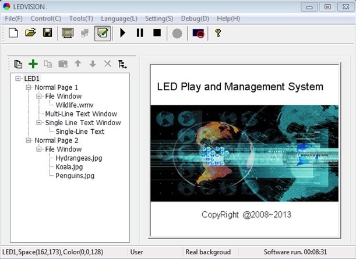Select Single Line Text Window entry

(83, 123)
